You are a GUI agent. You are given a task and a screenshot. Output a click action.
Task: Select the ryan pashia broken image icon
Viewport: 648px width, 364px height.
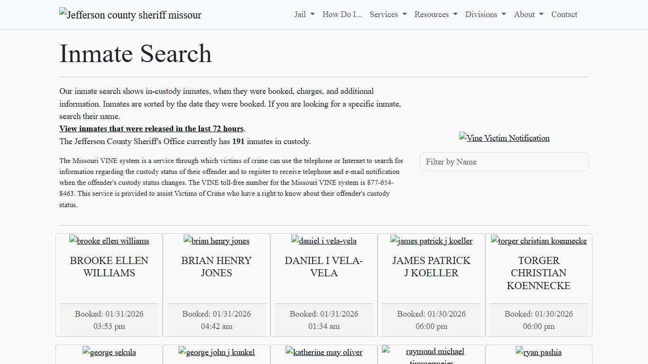point(538,352)
